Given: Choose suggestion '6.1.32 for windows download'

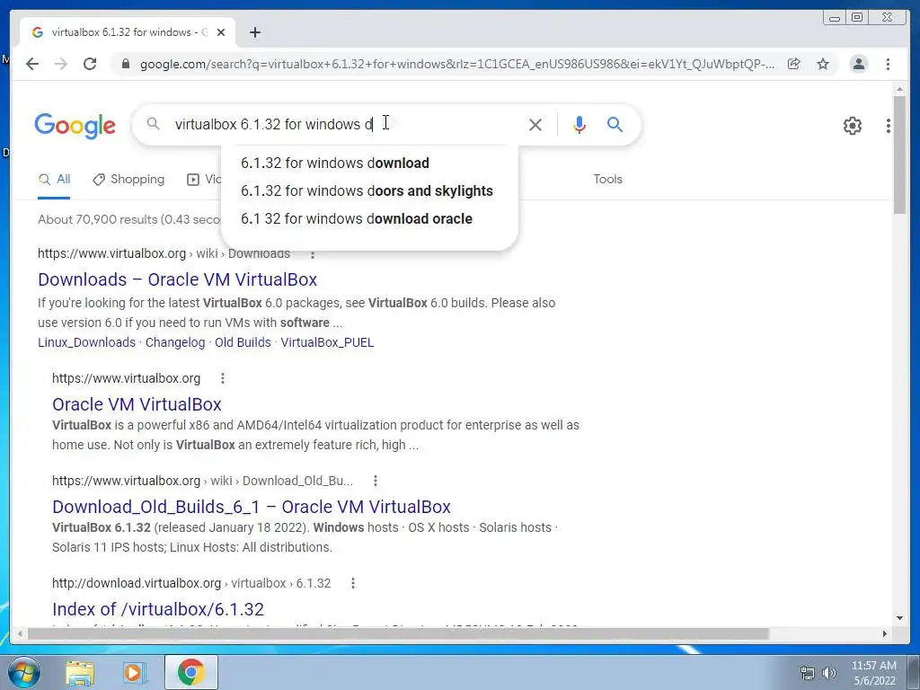Looking at the screenshot, I should click(334, 164).
